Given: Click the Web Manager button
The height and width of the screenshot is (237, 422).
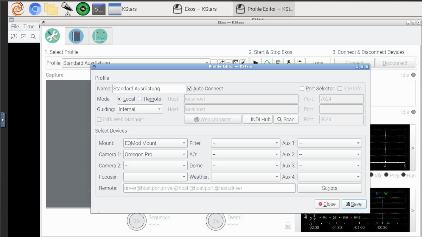Looking at the screenshot, I should coord(213,120).
